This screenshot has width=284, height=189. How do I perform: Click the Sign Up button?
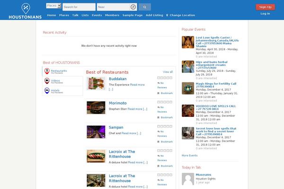click(266, 7)
